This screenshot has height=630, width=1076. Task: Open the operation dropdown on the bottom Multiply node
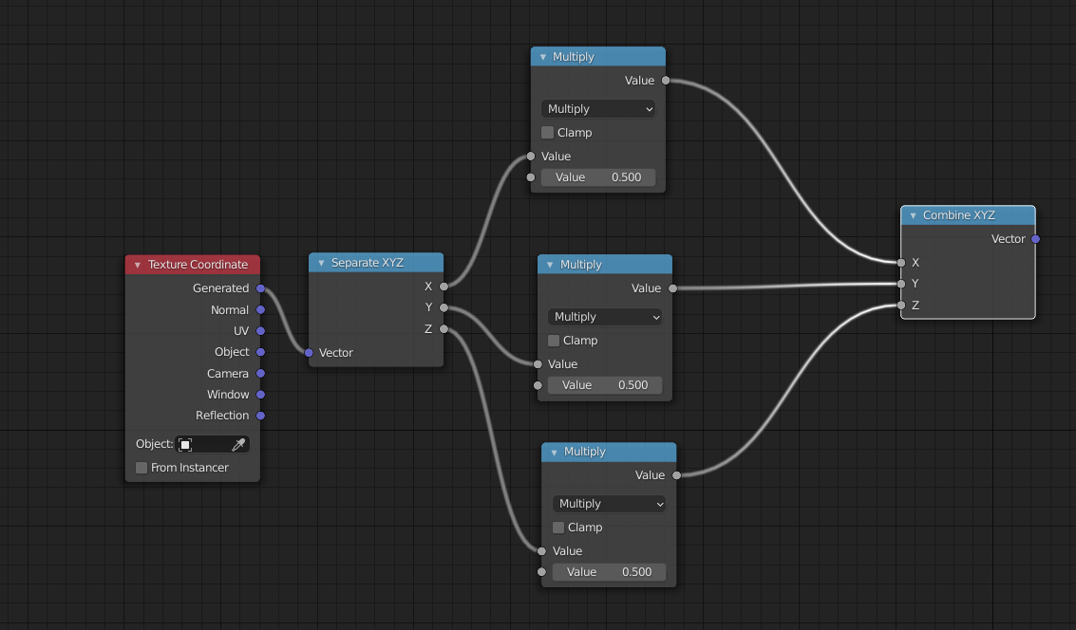[609, 503]
